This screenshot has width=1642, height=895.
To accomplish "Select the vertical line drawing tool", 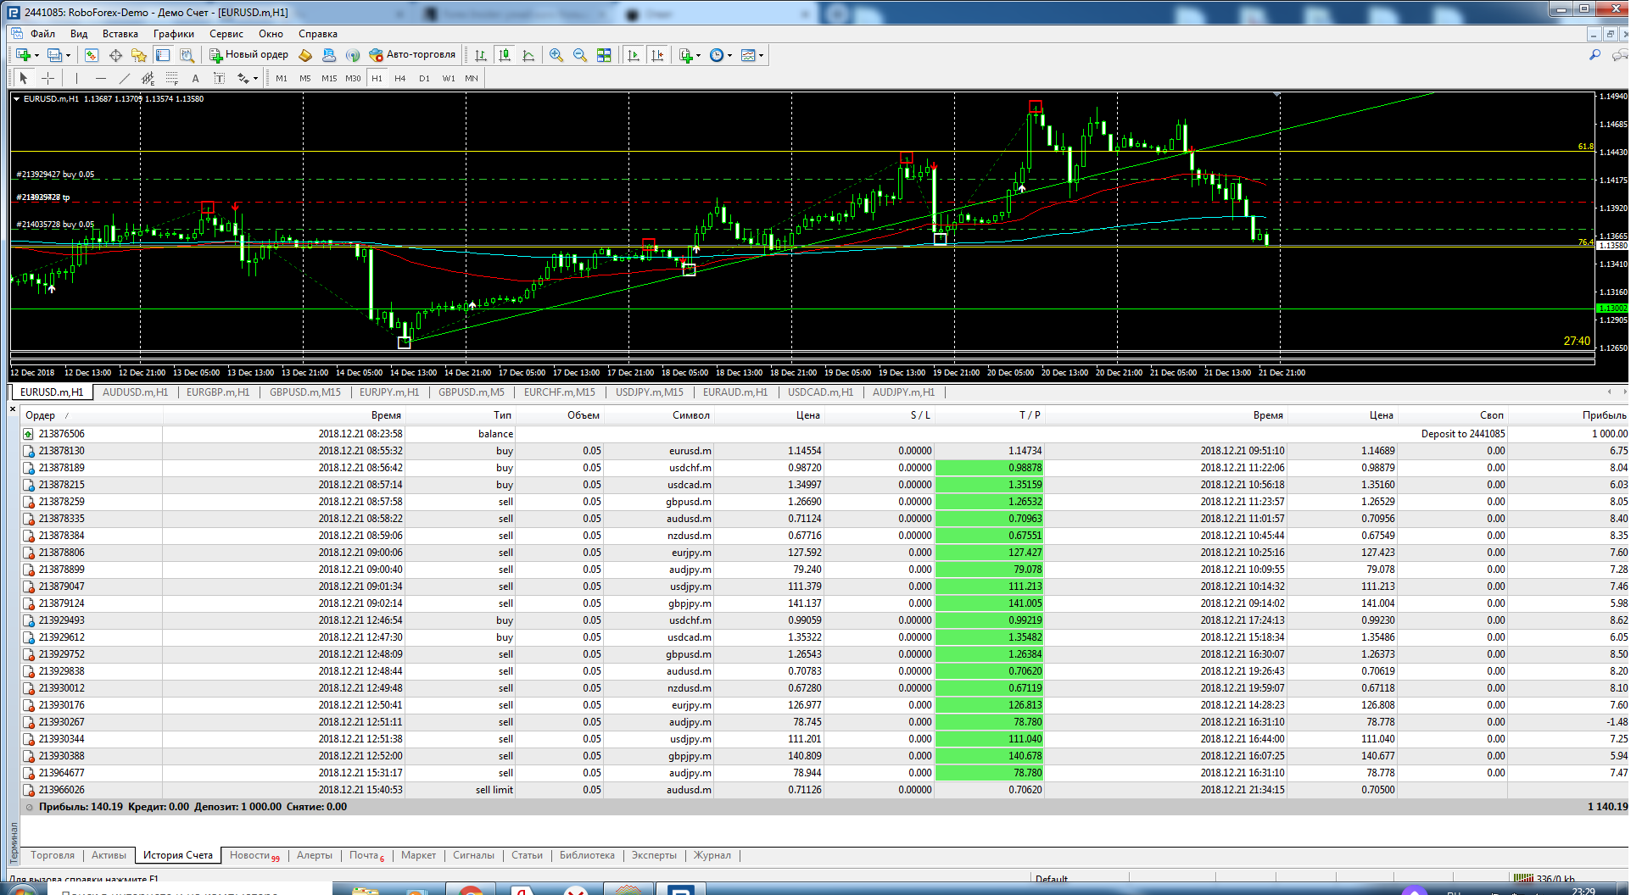I will (76, 78).
